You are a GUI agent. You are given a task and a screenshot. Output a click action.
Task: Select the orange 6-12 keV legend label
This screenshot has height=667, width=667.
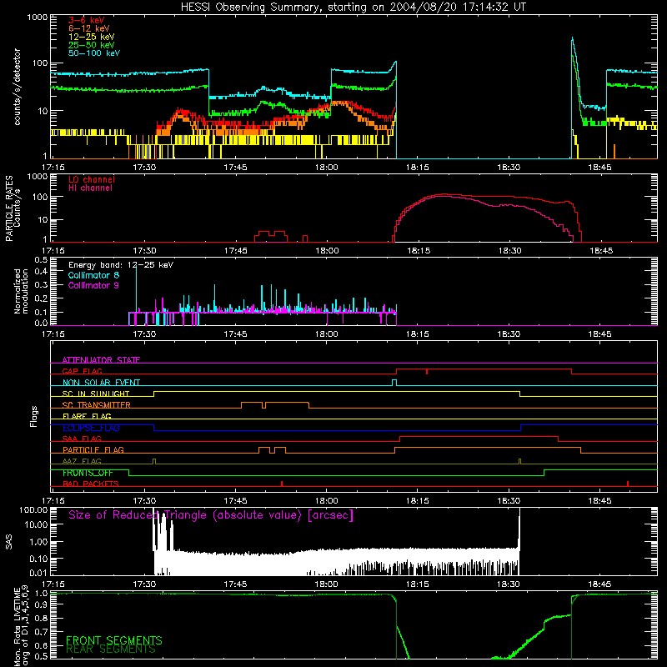[x=89, y=28]
